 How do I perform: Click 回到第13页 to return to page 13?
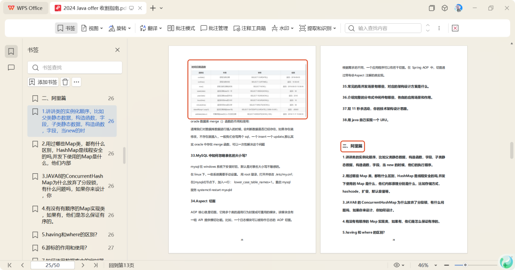(122, 265)
